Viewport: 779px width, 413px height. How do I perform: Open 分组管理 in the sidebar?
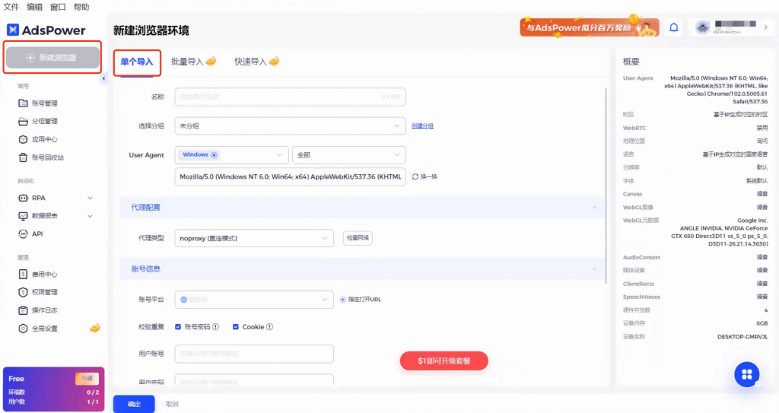click(x=44, y=122)
